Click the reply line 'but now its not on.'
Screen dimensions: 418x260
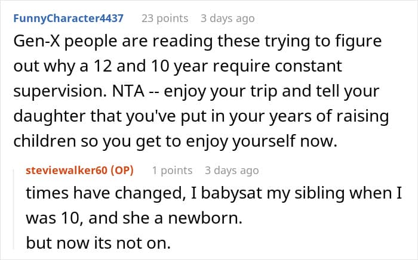coord(98,243)
